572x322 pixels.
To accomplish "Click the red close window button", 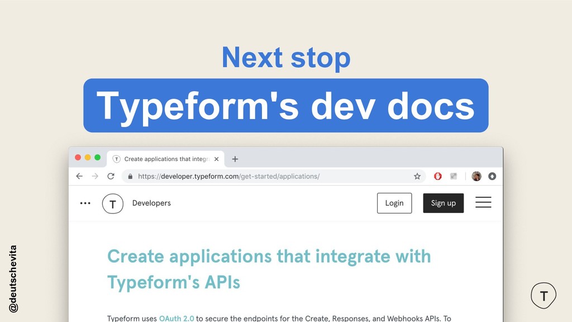I will point(78,157).
